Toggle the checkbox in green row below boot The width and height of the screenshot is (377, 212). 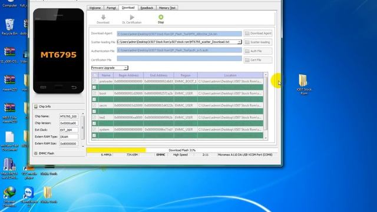pyautogui.click(x=94, y=100)
